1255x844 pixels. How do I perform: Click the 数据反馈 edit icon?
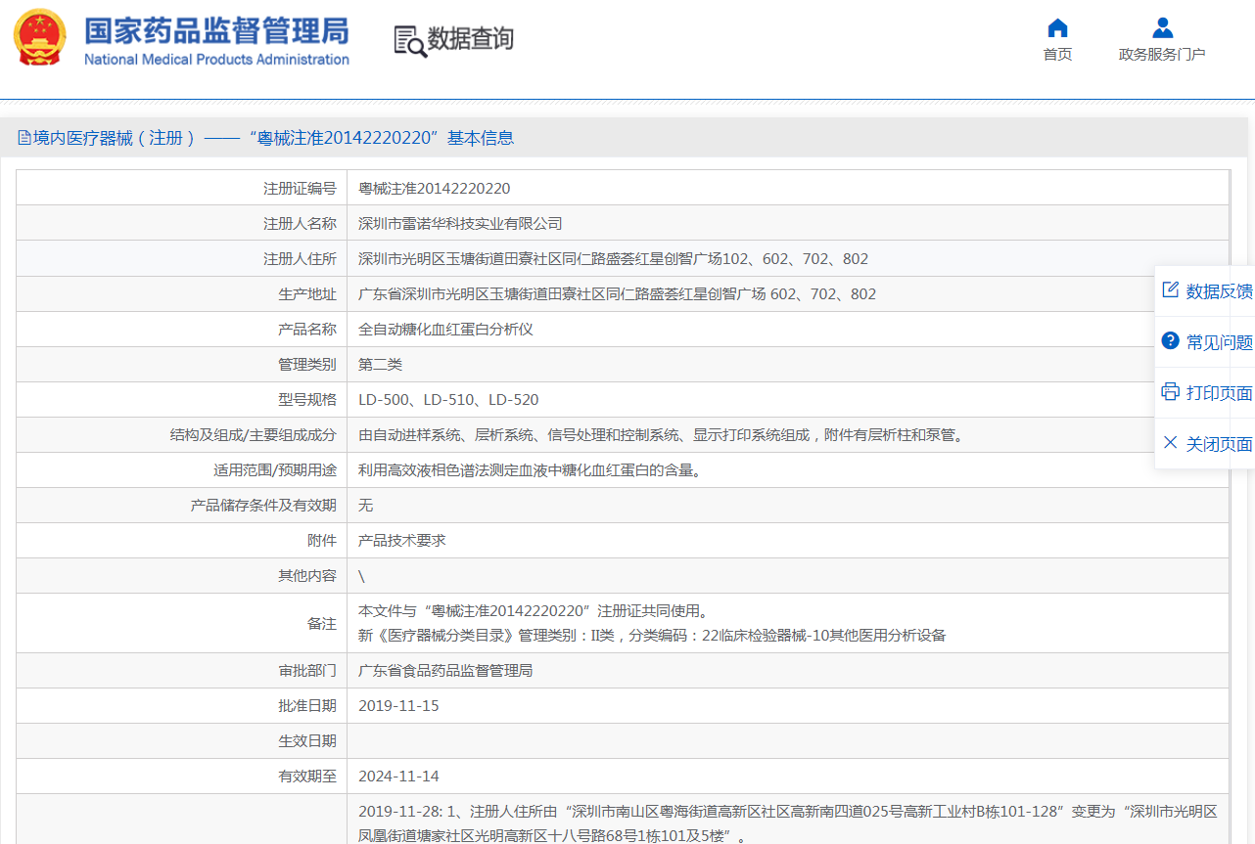(x=1170, y=290)
